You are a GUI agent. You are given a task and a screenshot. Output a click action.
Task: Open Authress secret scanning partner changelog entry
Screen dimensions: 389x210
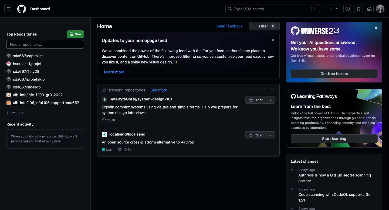(x=334, y=178)
